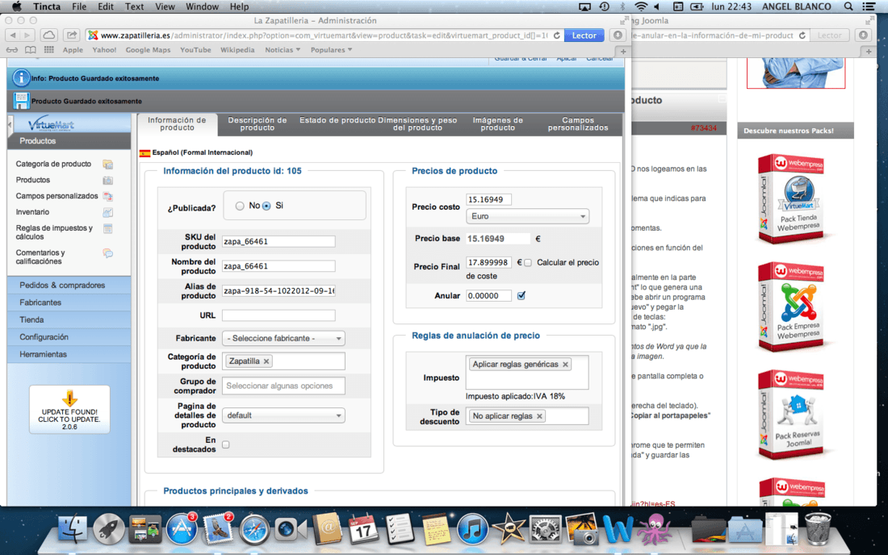Remove the 'No aplicar reglas' discount tag
Viewport: 888px width, 555px height.
click(x=540, y=416)
